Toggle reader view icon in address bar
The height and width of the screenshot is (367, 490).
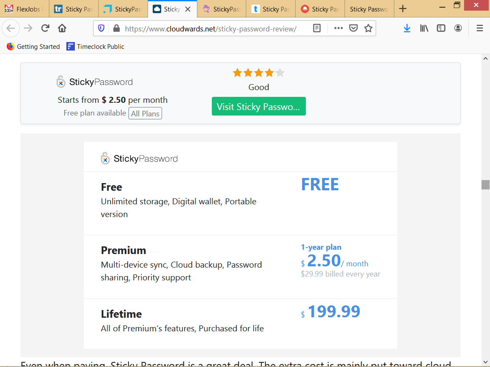pyautogui.click(x=316, y=28)
